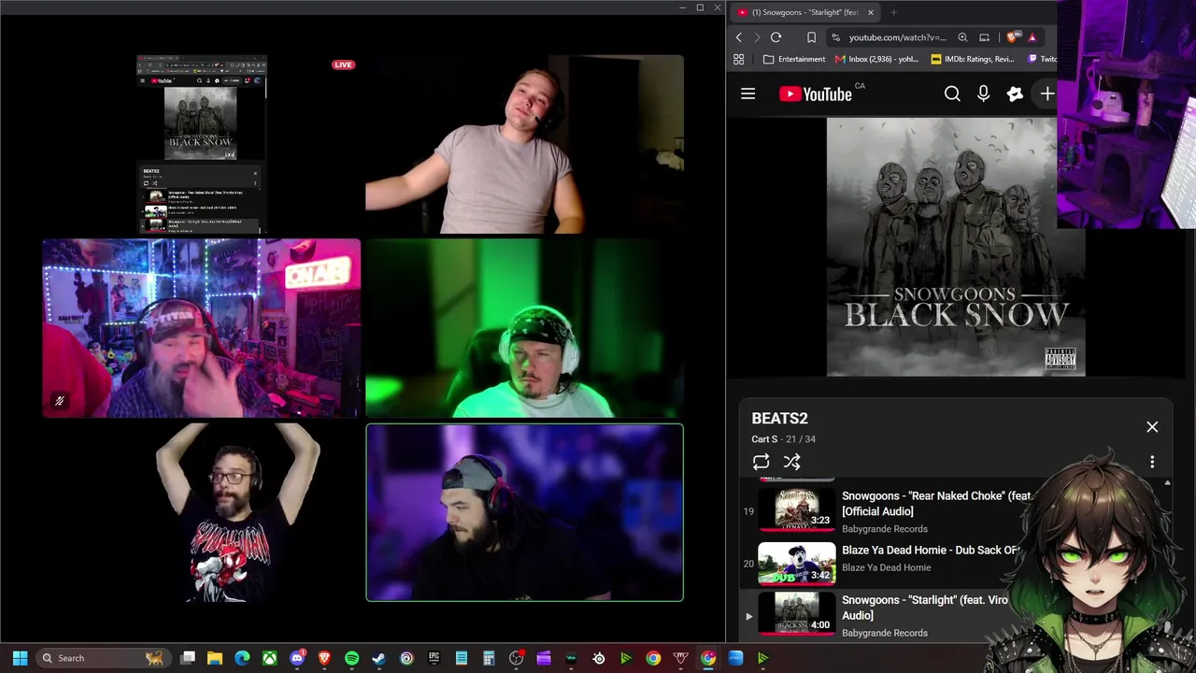Go to YouTube home via logo
This screenshot has width=1196, height=673.
tap(816, 93)
